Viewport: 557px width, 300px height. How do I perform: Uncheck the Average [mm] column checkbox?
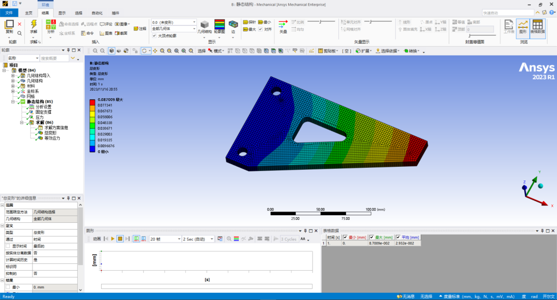click(398, 237)
